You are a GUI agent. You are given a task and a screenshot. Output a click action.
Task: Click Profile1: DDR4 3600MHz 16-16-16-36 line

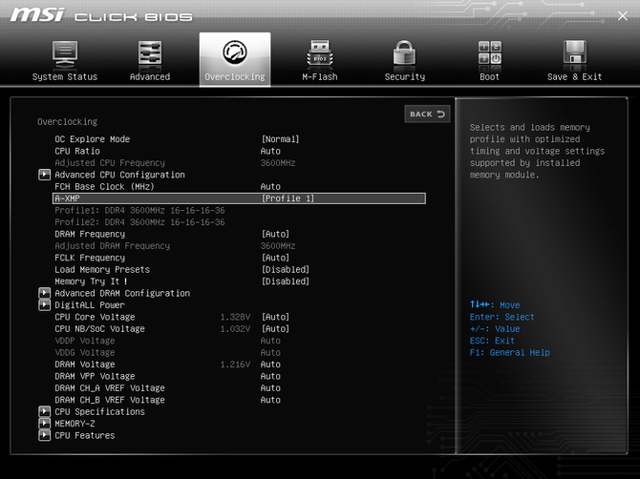point(139,210)
